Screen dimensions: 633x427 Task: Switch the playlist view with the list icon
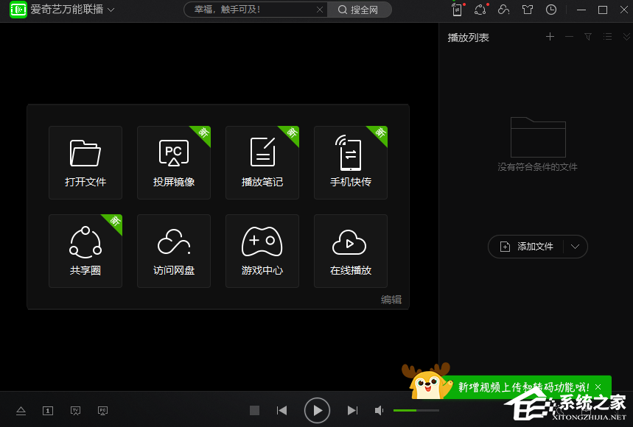pos(607,37)
